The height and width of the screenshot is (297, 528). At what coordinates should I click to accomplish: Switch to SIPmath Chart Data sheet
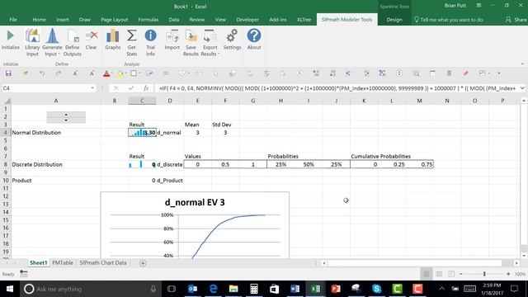tap(103, 262)
